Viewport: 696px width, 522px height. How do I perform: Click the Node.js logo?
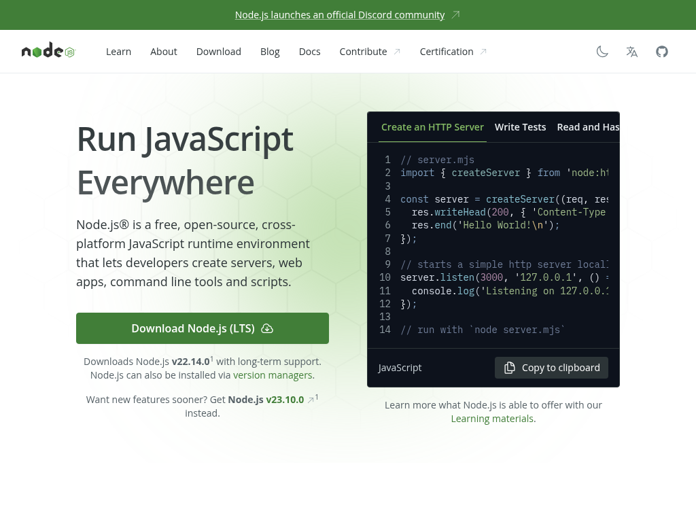pyautogui.click(x=48, y=50)
